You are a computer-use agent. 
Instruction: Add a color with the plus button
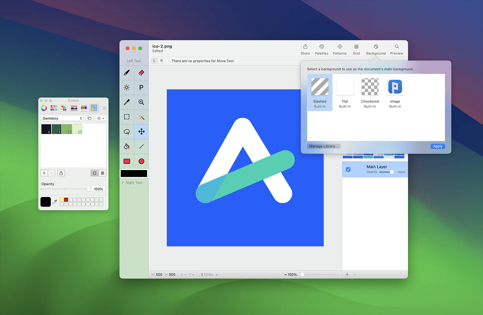44,173
